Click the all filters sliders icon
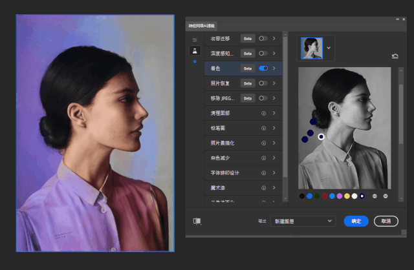Image resolution: width=414 pixels, height=270 pixels. pos(194,39)
